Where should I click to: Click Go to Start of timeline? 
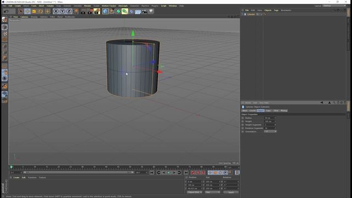coord(152,173)
